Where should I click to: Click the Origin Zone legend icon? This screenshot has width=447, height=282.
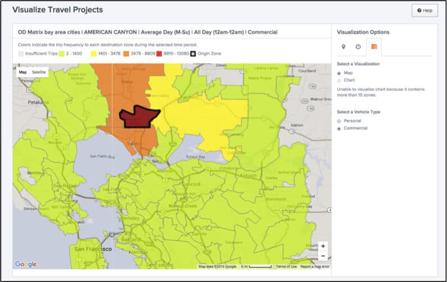(x=193, y=54)
